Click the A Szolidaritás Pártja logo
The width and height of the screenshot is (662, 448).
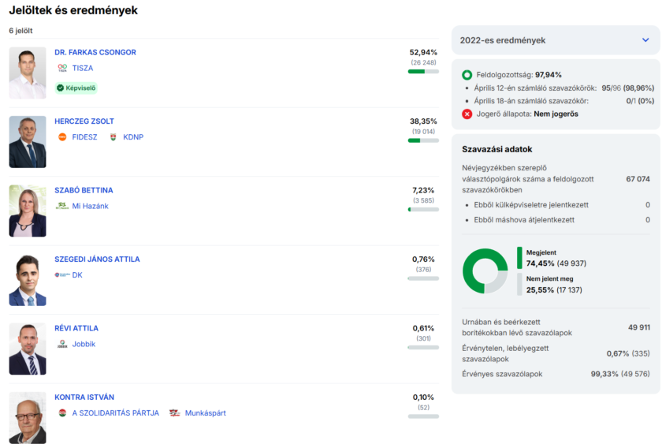point(62,413)
